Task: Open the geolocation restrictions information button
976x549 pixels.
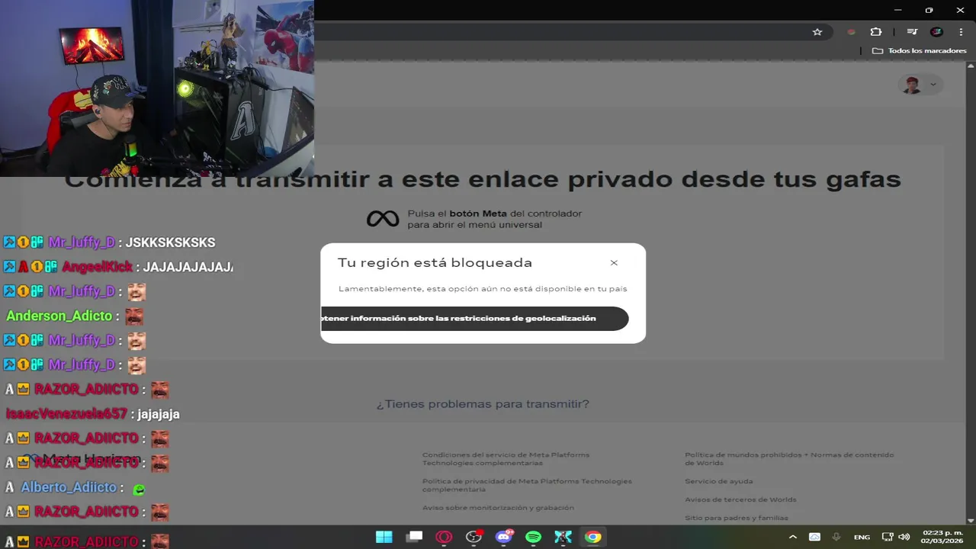Action: click(475, 319)
